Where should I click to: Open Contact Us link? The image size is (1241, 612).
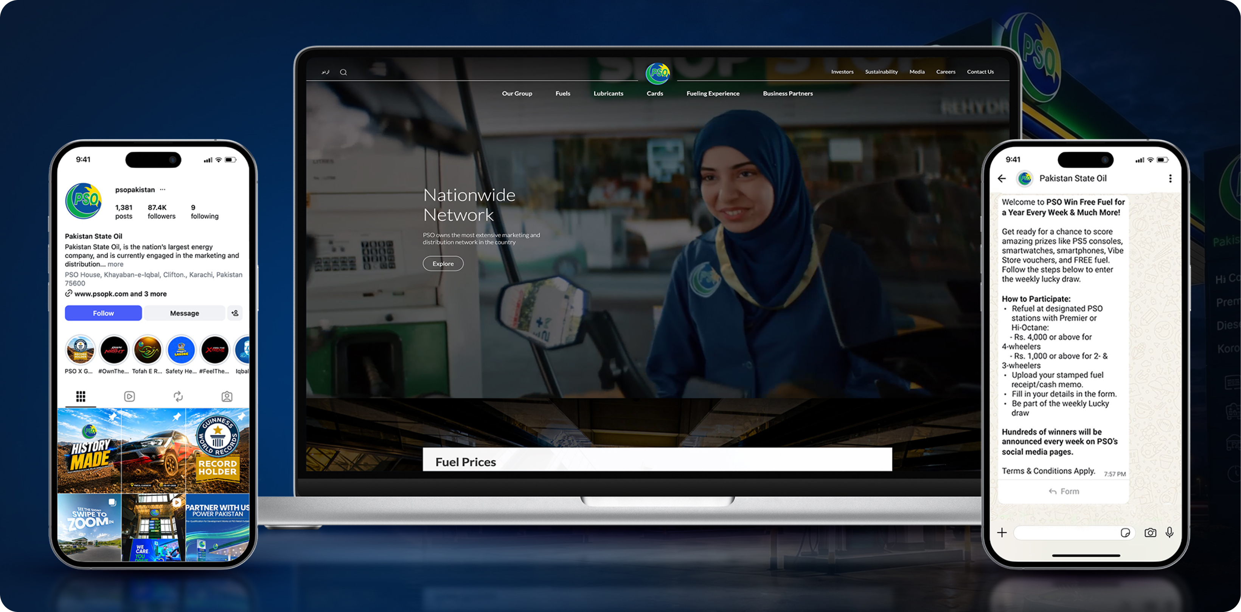980,72
